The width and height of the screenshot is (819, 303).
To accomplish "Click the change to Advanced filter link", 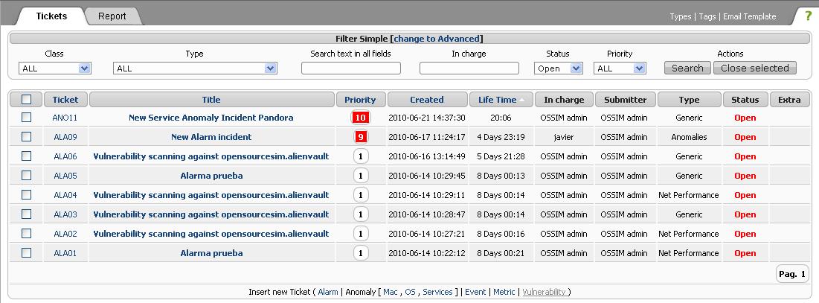I will tap(437, 39).
